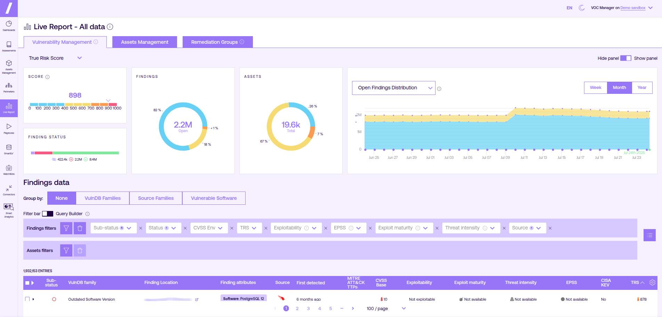Click the Findings filters funnel icon
662x317 pixels.
pos(66,228)
